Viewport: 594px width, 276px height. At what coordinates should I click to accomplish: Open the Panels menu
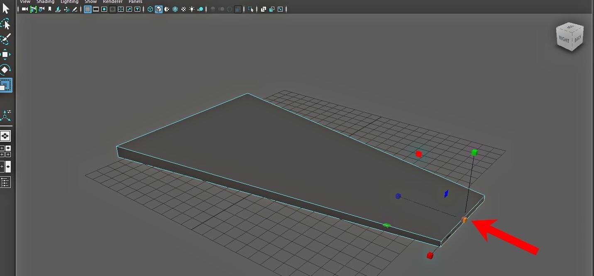tap(135, 2)
